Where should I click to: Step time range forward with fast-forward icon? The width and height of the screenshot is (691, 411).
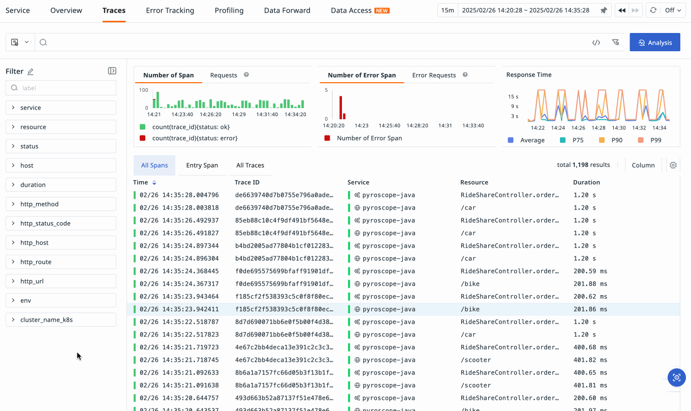pos(635,10)
